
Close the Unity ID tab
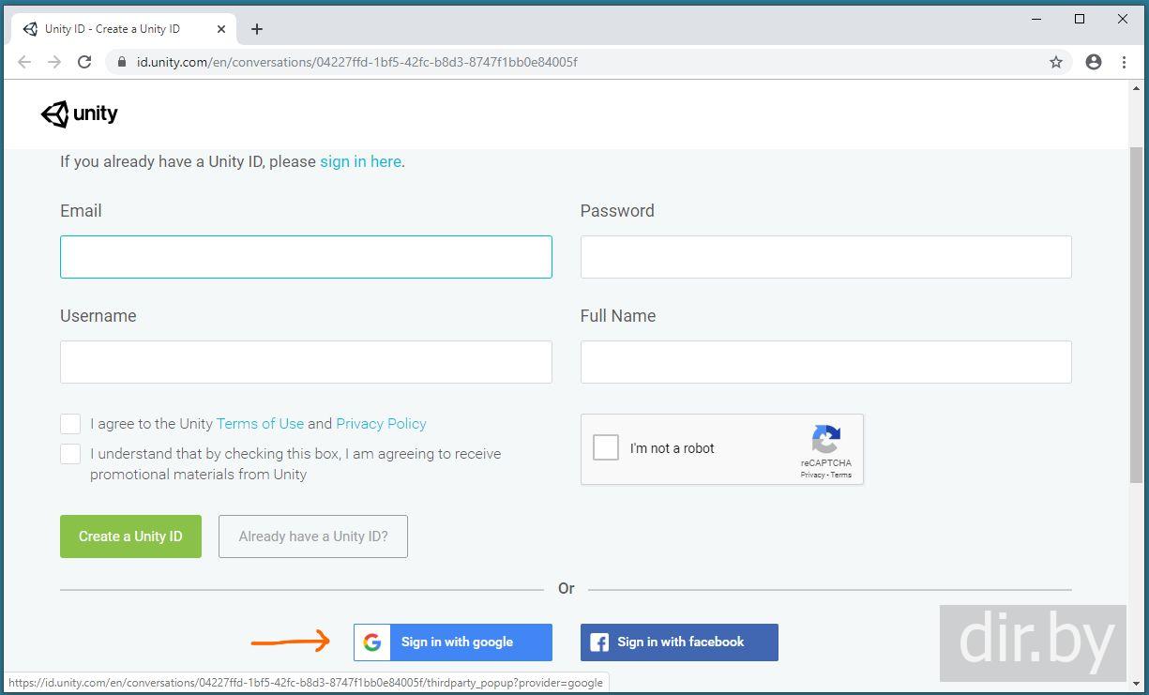click(221, 29)
